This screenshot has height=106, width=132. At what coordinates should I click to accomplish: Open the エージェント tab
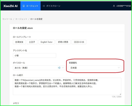tap(31, 6)
